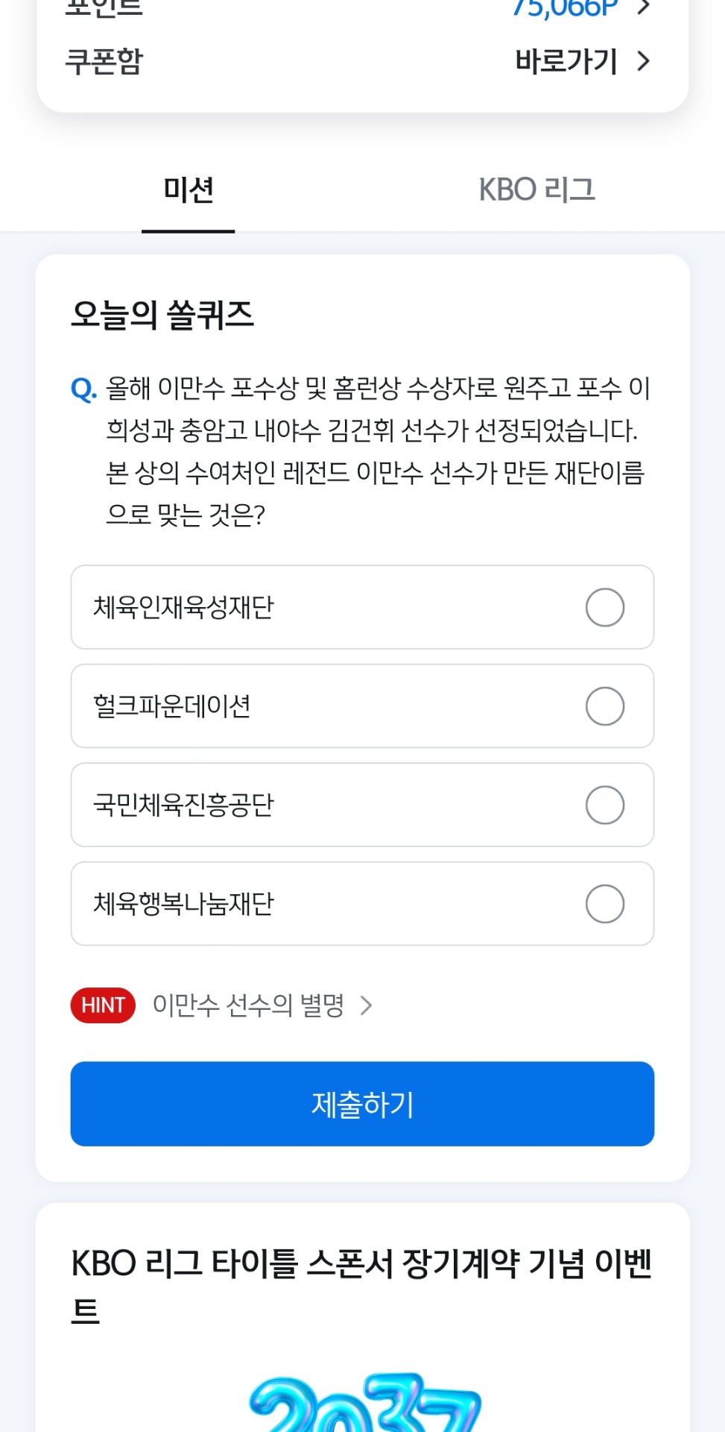725x1432 pixels.
Task: Switch to the 미션 tab
Action: coord(189,190)
